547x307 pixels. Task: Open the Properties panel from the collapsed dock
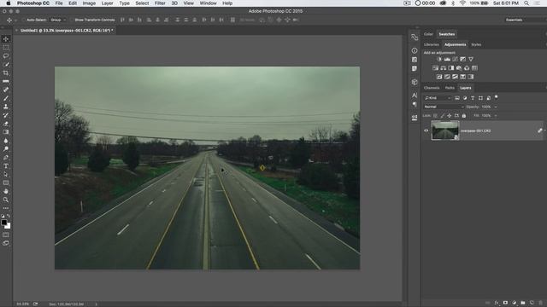point(415,60)
